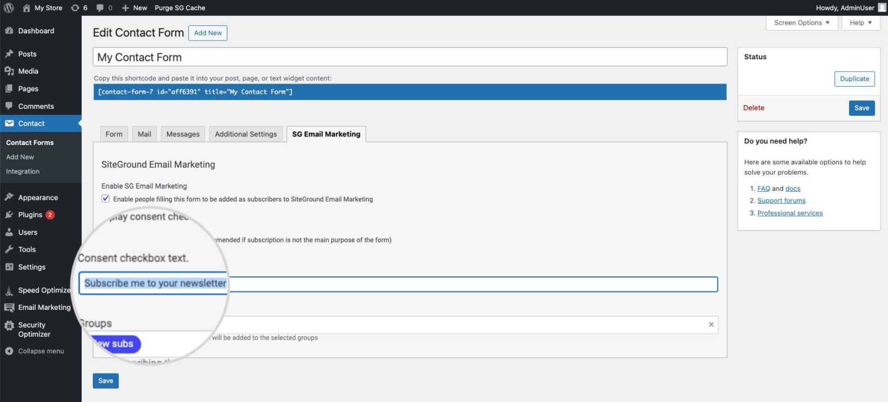Click the My Store home icon

26,8
